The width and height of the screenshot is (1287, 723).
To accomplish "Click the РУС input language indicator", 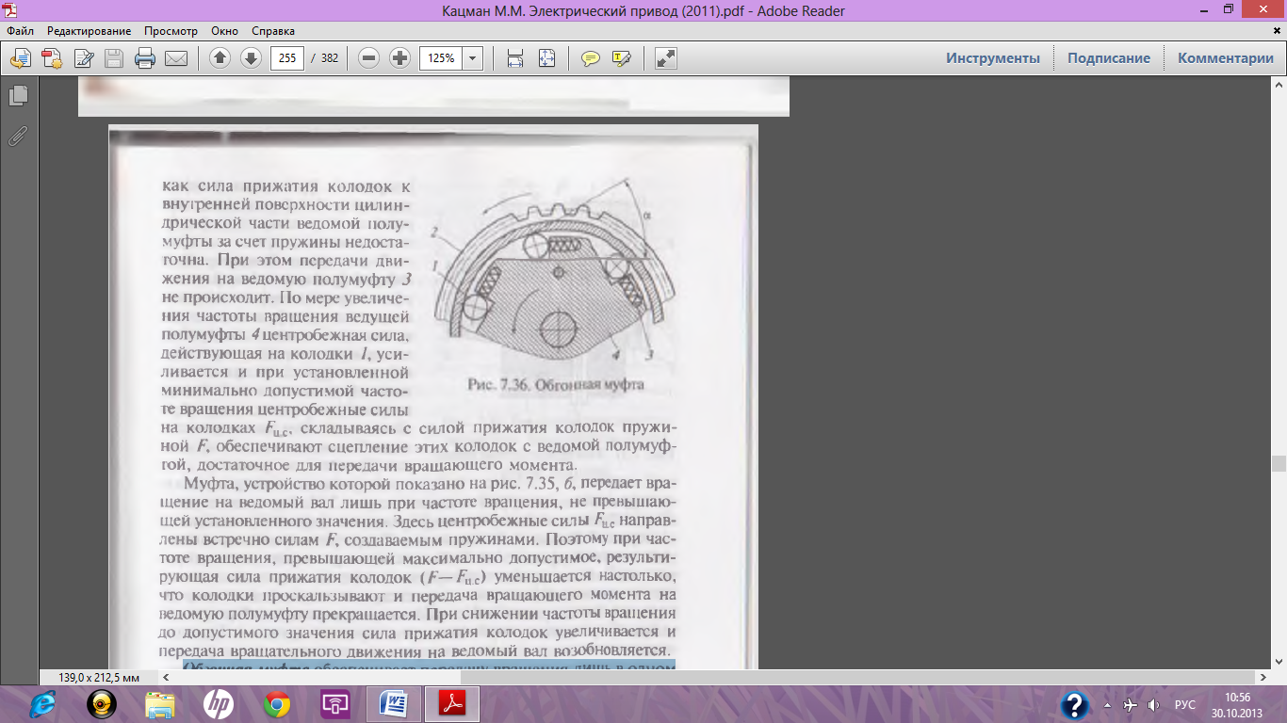I will pyautogui.click(x=1185, y=705).
